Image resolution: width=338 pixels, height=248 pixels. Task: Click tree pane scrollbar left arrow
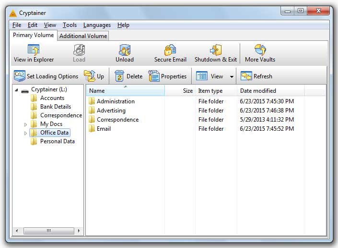click(17, 231)
